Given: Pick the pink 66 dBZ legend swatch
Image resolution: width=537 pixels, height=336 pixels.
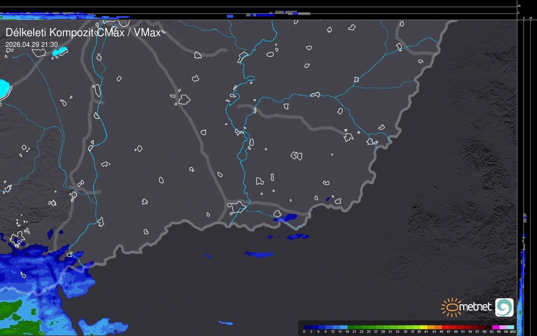Looking at the screenshot, I should (503, 327).
